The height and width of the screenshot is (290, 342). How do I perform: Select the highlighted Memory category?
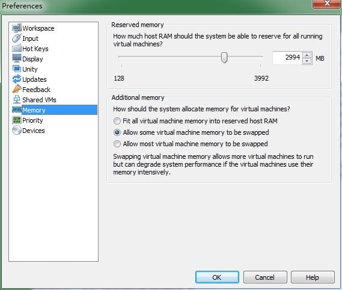[60, 110]
